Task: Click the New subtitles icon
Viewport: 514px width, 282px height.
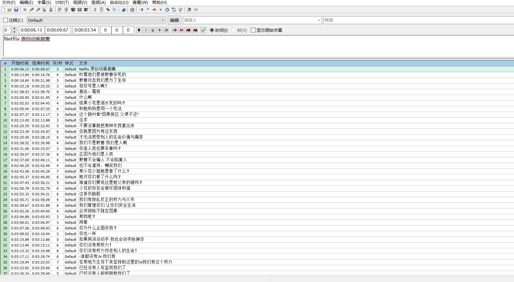Action: tap(3, 10)
